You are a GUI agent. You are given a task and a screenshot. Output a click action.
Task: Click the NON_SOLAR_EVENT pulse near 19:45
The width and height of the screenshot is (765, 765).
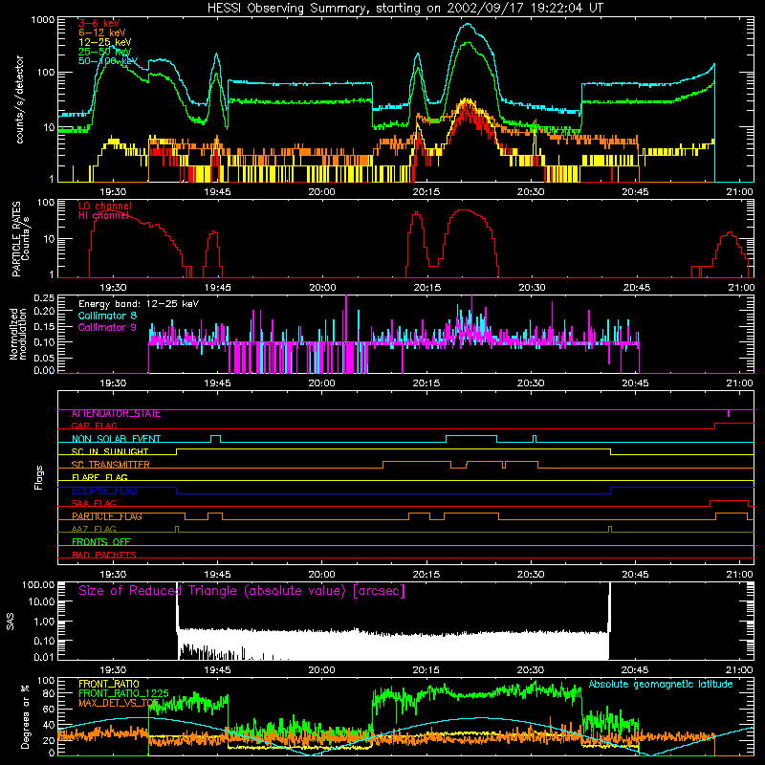point(216,439)
